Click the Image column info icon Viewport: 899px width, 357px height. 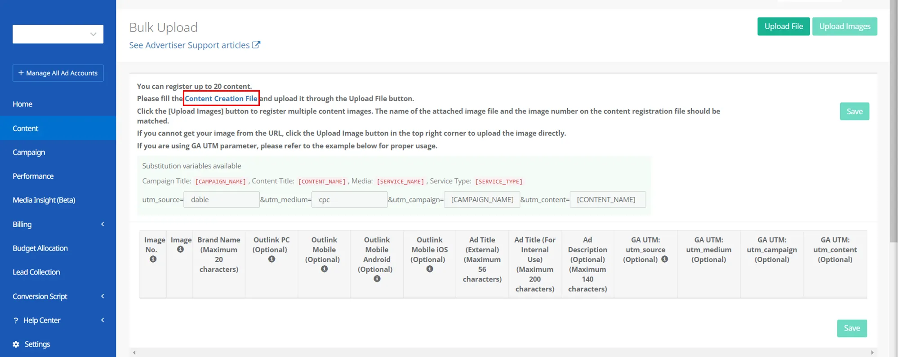[180, 249]
